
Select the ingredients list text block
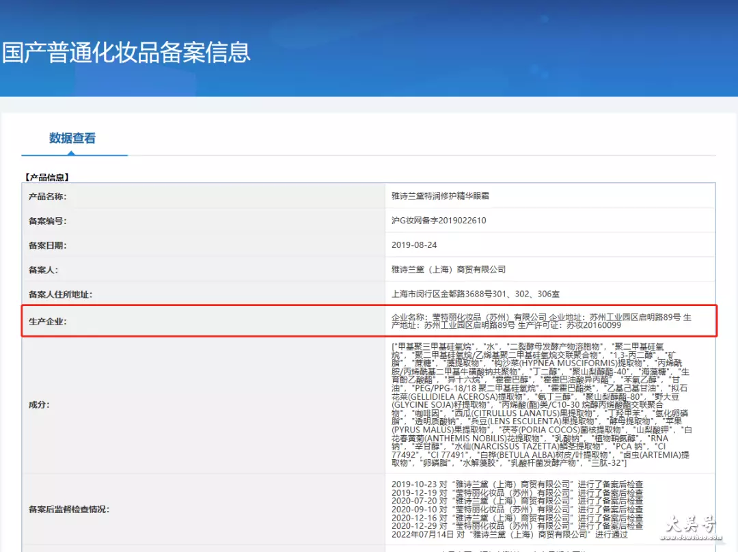pos(542,404)
